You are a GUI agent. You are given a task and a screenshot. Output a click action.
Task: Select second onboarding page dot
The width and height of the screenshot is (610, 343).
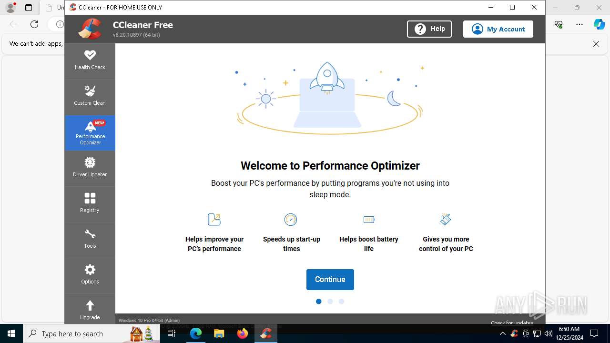(x=330, y=302)
